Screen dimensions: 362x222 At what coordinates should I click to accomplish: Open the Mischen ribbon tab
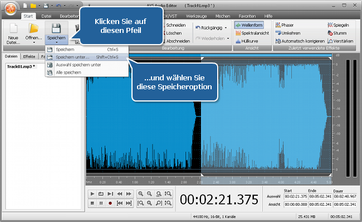tap(223, 16)
